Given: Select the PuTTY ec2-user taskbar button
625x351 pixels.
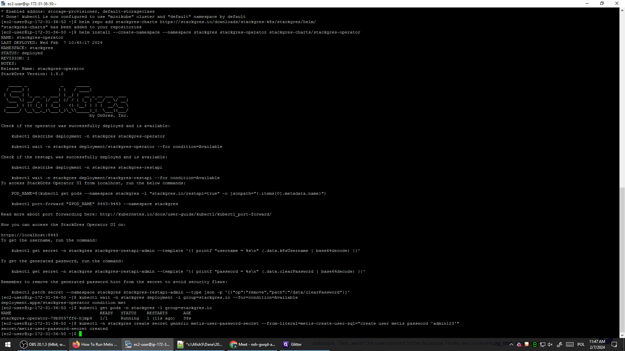Looking at the screenshot, I should click(147, 344).
